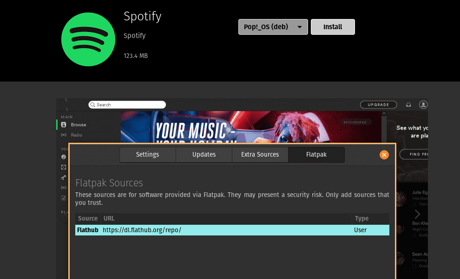Click the green Spotify app logo
Viewport: 460px width, 279px height.
[88, 39]
